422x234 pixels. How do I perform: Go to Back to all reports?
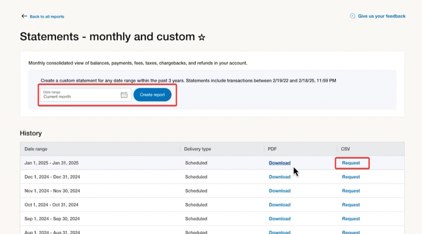click(x=47, y=17)
